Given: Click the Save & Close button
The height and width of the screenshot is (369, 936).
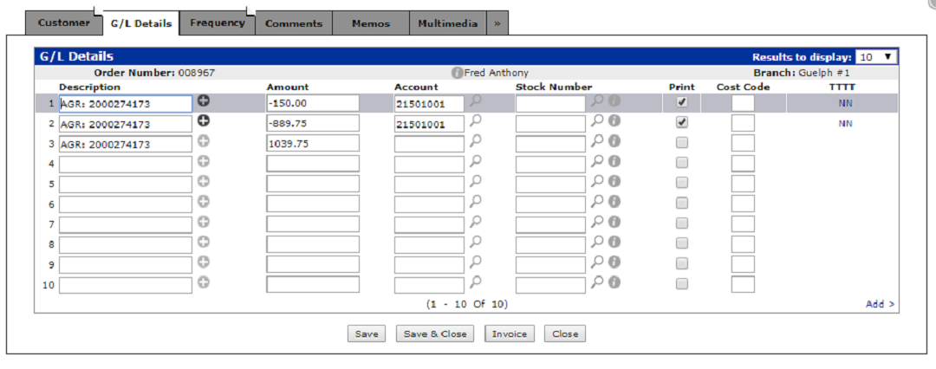Looking at the screenshot, I should (x=434, y=333).
